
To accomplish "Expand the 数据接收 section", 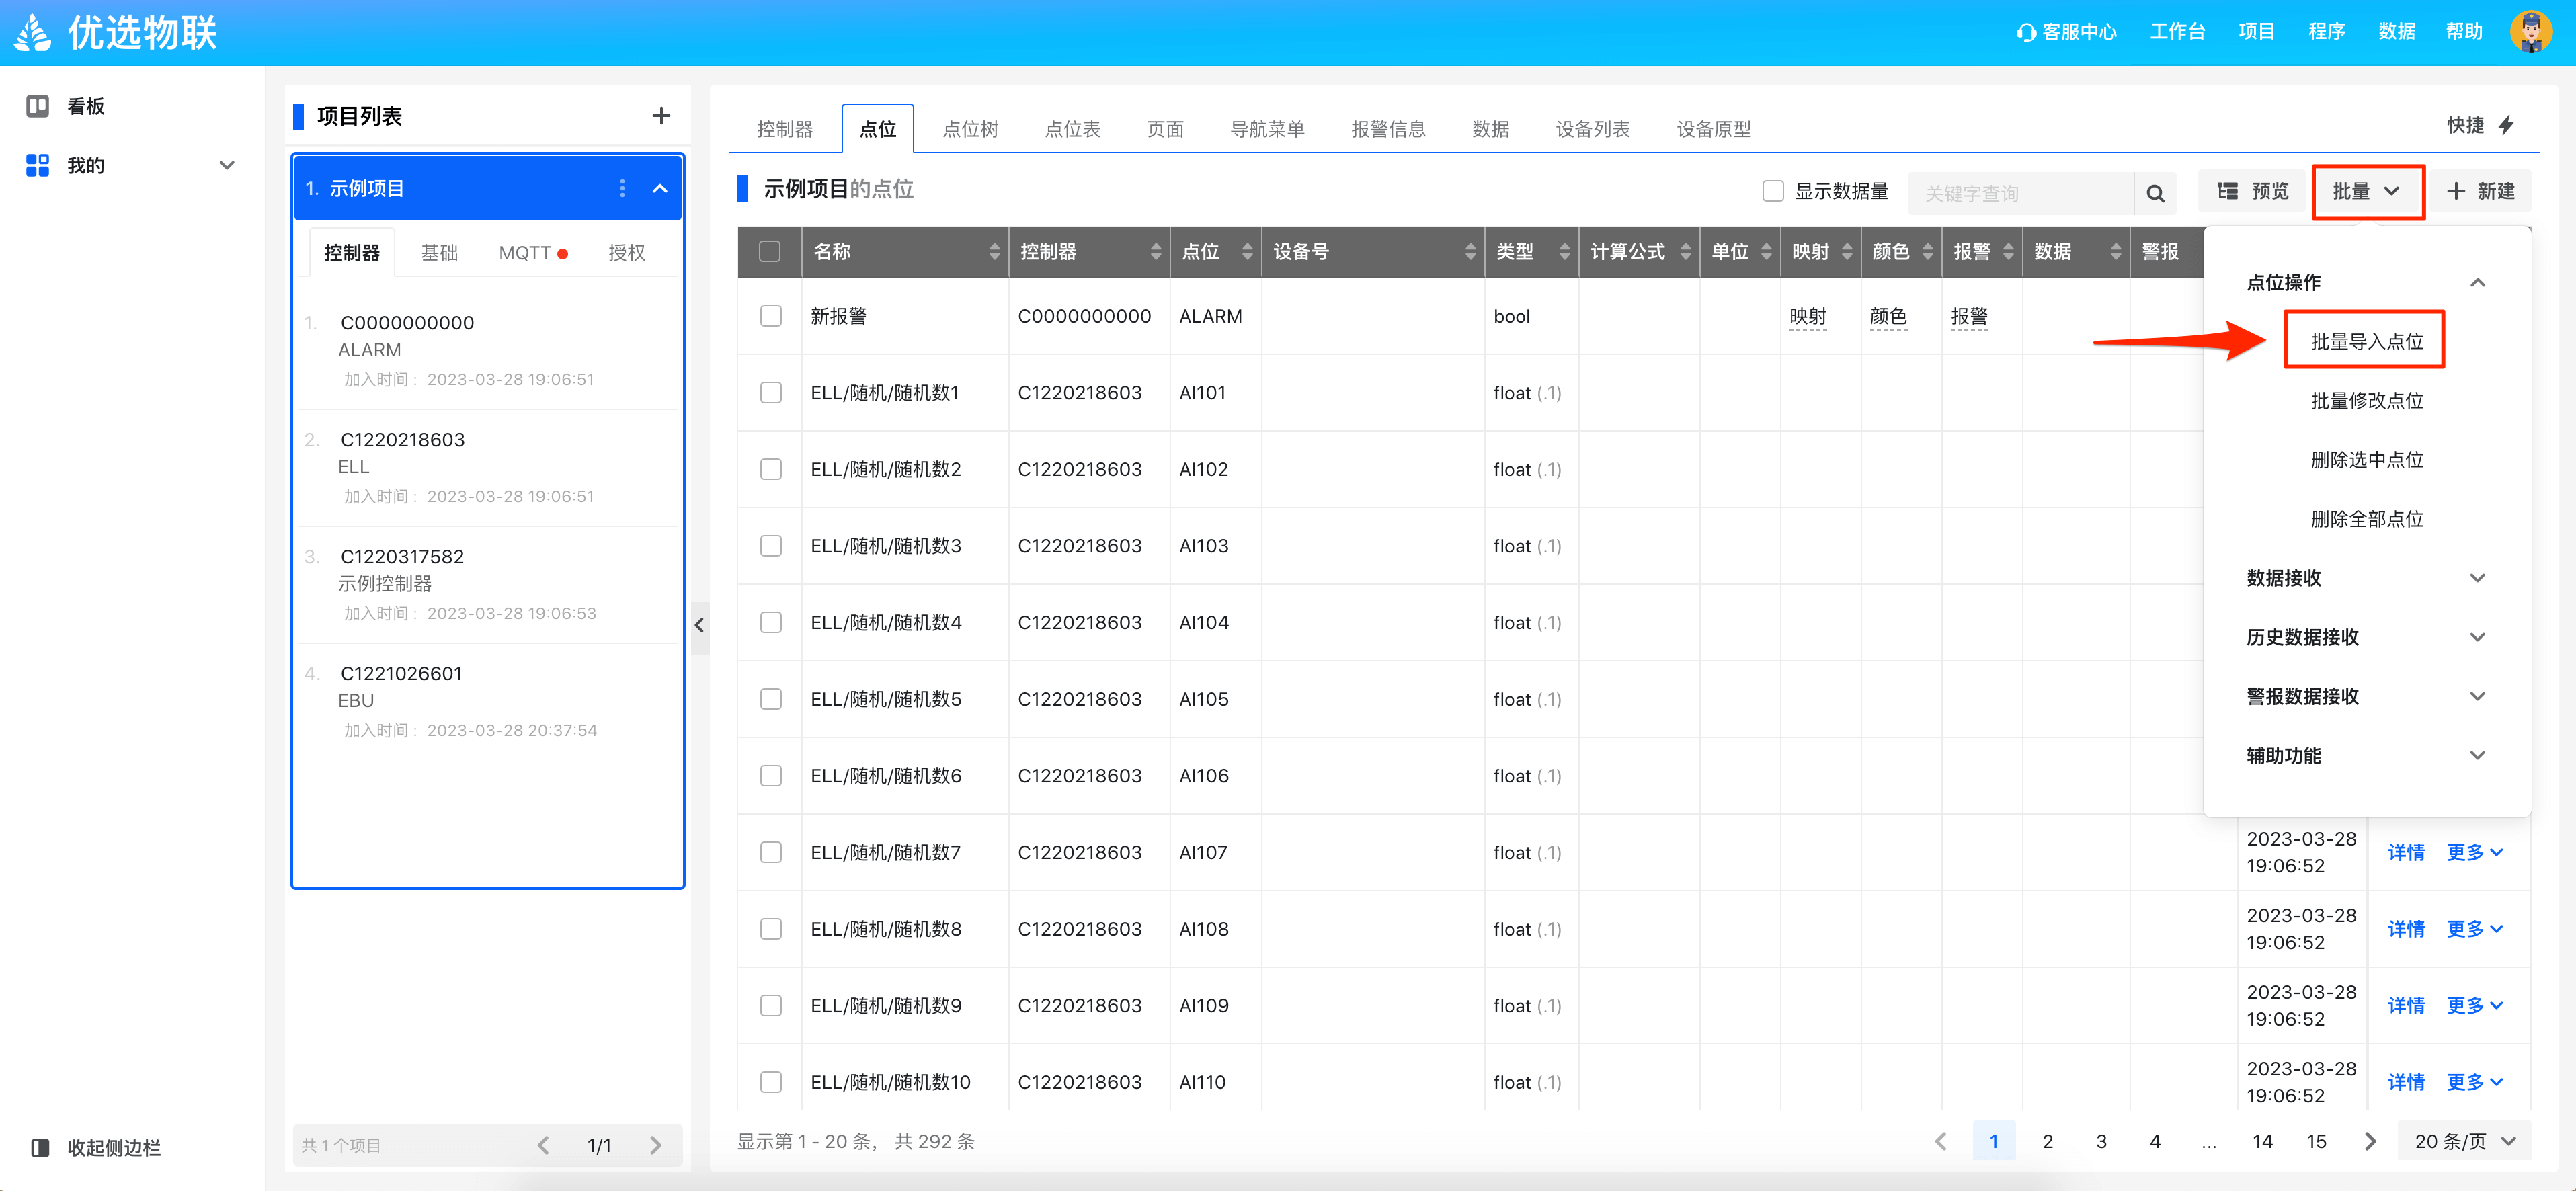I will tap(2477, 578).
